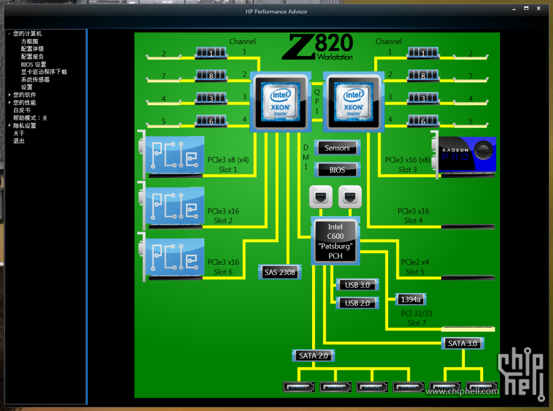Image resolution: width=553 pixels, height=411 pixels.
Task: Click the 'PCI 32/33 Slot 7' label
Action: click(416, 318)
